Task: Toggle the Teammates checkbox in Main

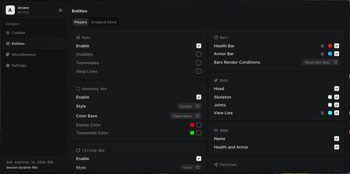Action: (x=199, y=63)
